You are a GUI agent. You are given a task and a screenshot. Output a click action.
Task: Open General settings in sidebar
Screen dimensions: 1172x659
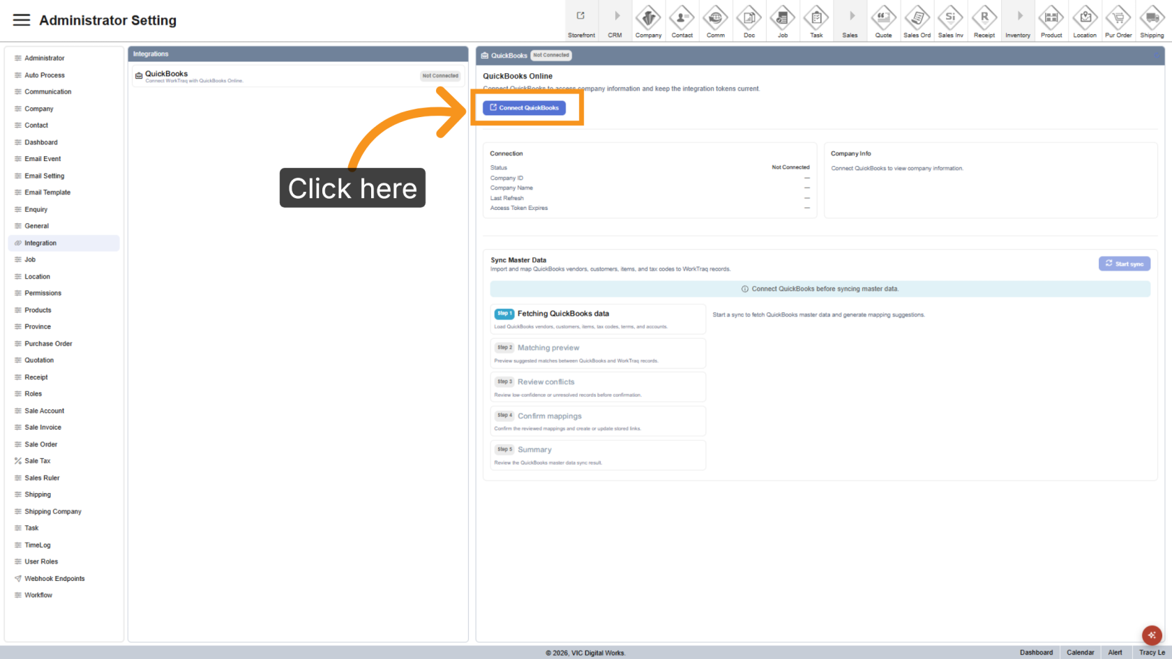coord(63,226)
